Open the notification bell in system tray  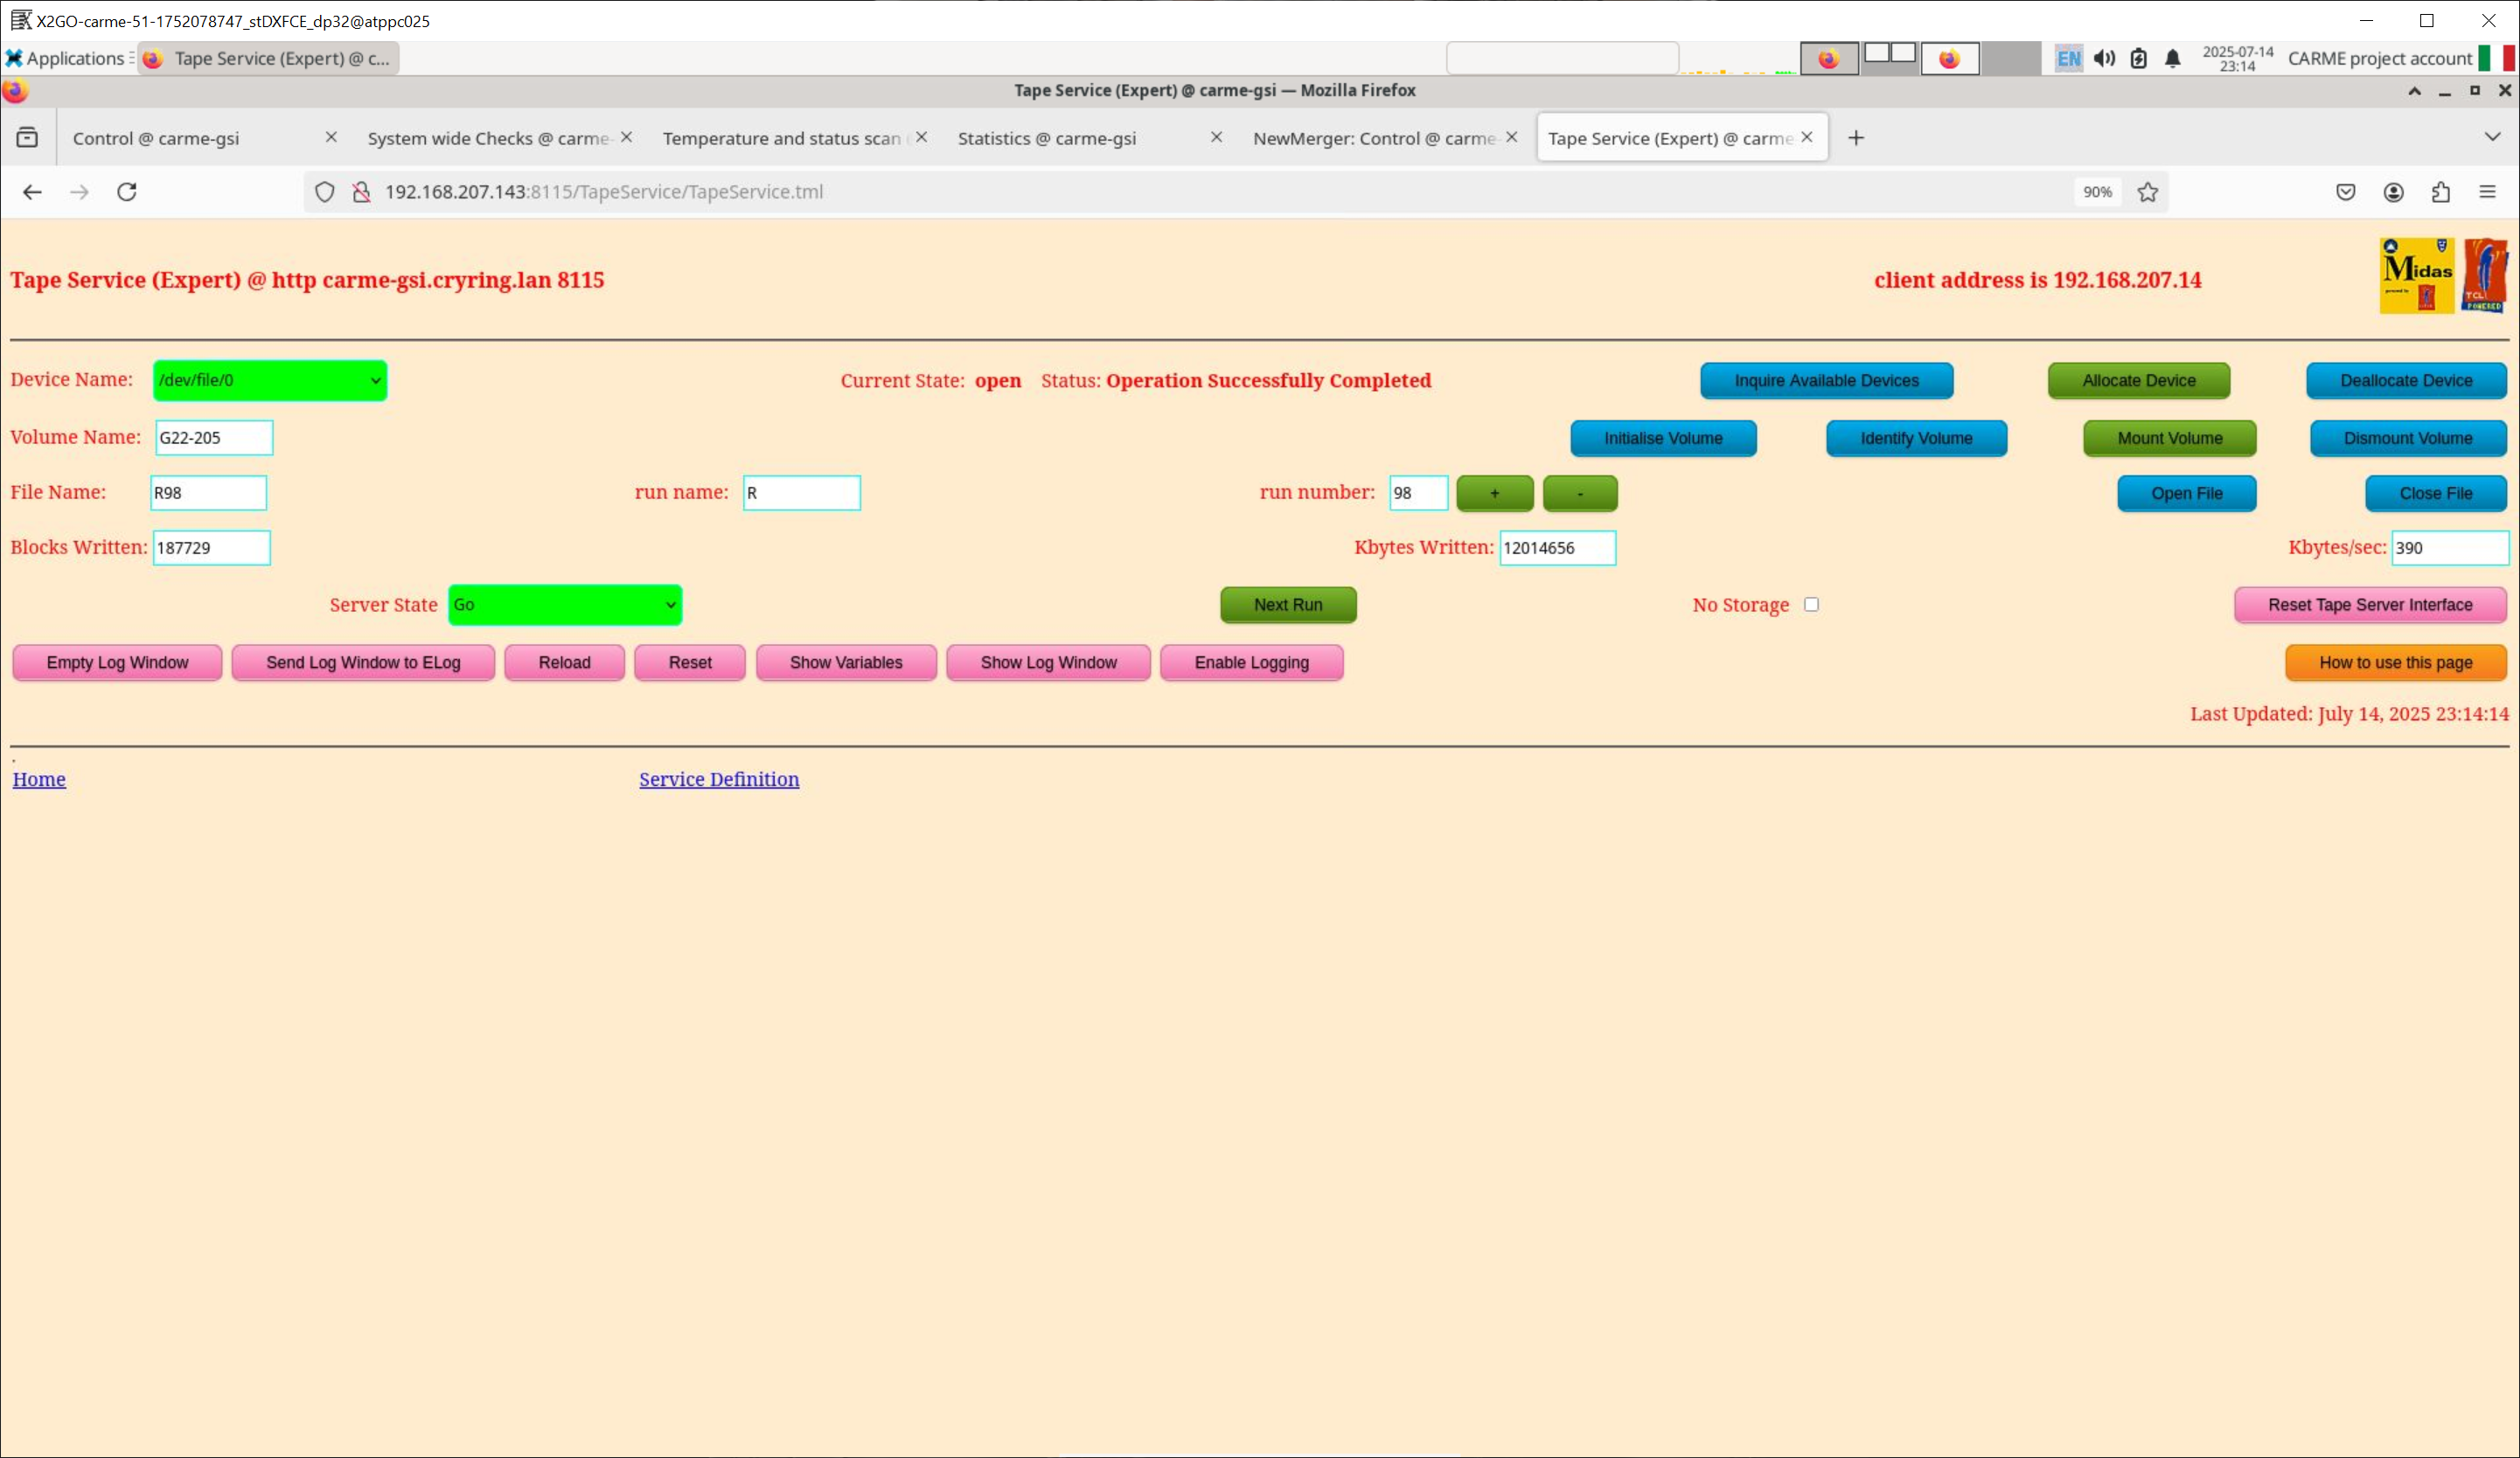[x=2172, y=59]
